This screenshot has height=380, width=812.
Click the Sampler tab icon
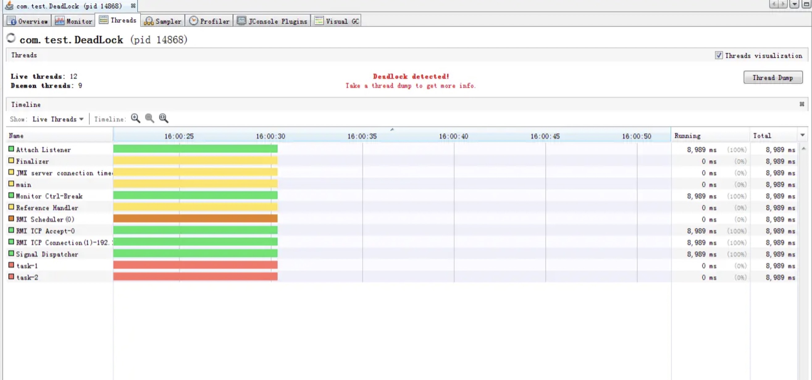click(149, 21)
